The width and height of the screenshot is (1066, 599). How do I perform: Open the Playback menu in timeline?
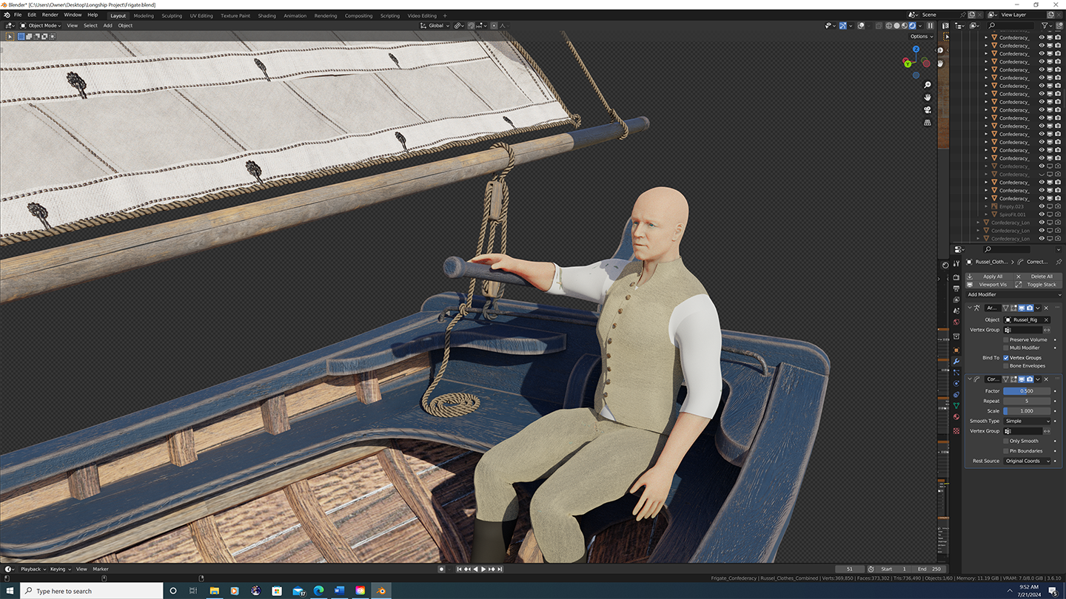33,569
